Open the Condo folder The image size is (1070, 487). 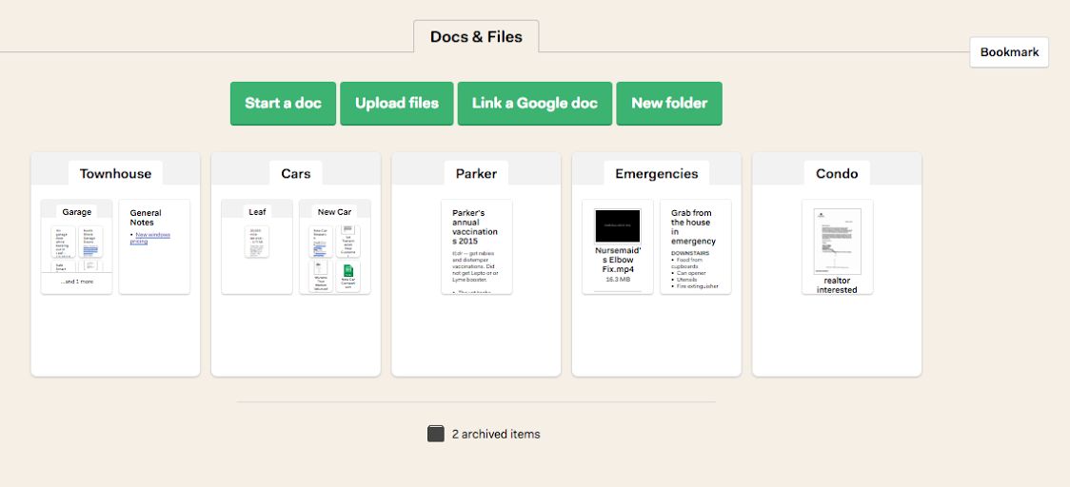point(837,174)
